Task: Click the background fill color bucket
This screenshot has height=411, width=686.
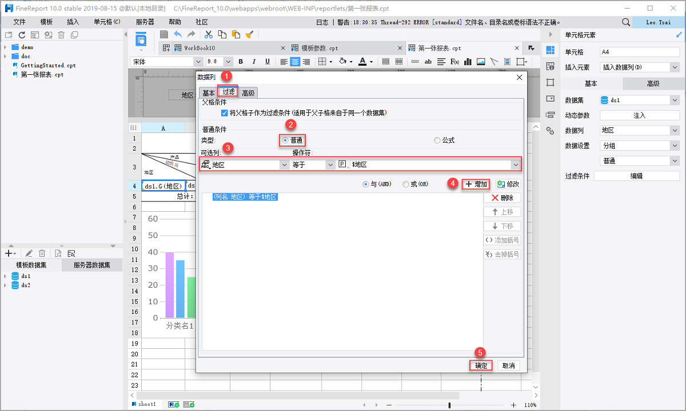Action: [342, 62]
